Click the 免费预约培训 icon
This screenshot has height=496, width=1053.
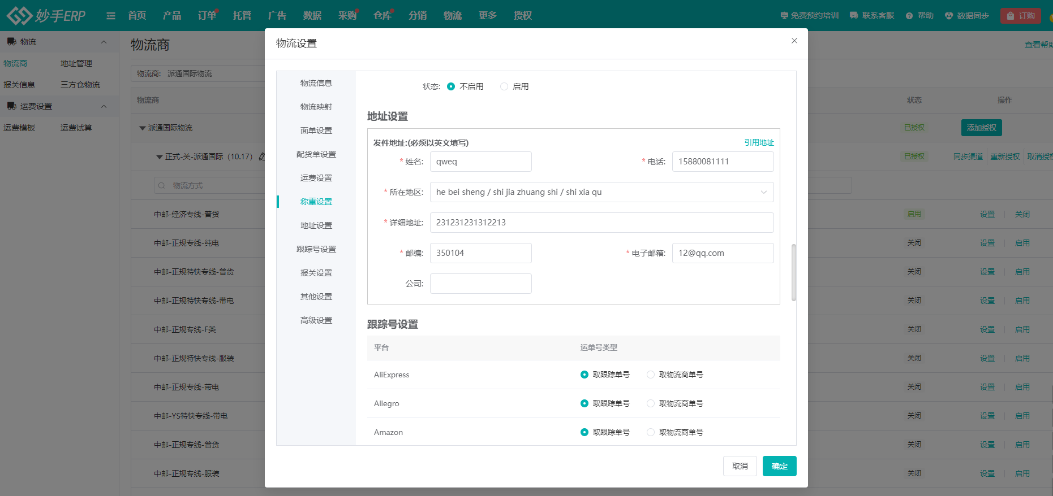click(784, 16)
